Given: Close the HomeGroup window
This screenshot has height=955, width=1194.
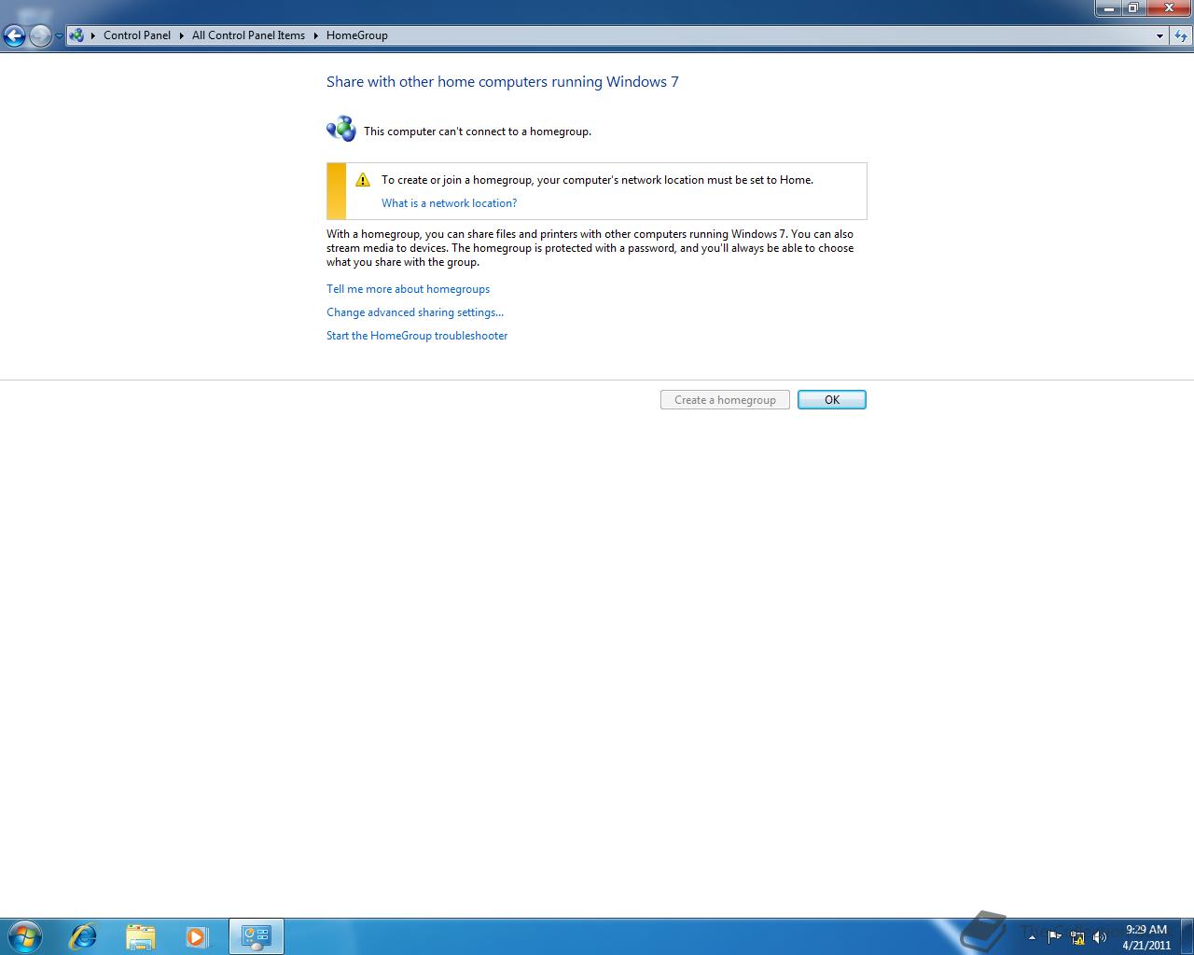Looking at the screenshot, I should 1168,8.
